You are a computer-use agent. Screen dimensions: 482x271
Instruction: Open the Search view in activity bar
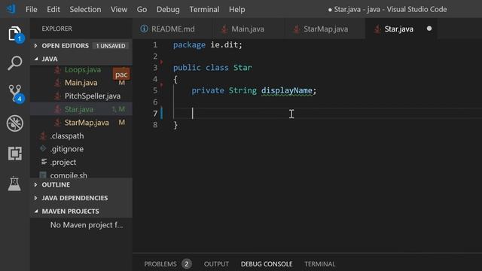[x=15, y=63]
